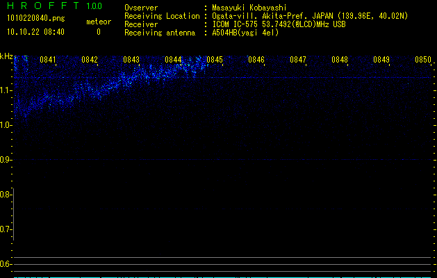The width and height of the screenshot is (437, 278).
Task: Click the 0844 time marker
Action: click(x=173, y=60)
